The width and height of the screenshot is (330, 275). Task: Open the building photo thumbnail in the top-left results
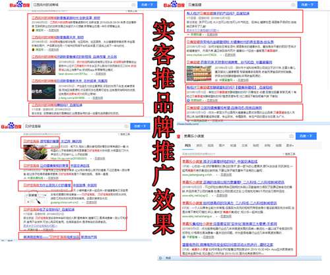click(x=44, y=68)
